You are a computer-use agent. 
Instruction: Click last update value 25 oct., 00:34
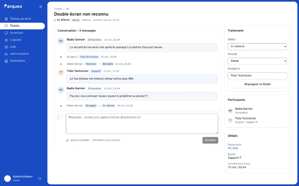[237, 167]
